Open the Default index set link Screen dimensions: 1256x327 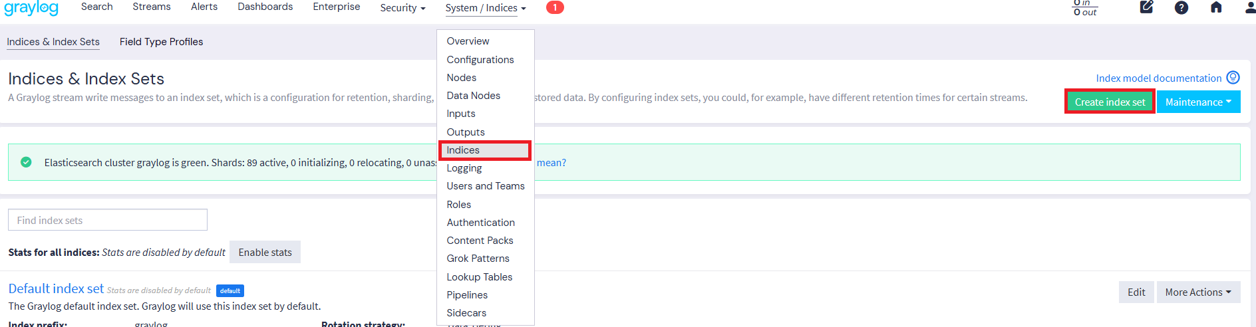(x=56, y=289)
